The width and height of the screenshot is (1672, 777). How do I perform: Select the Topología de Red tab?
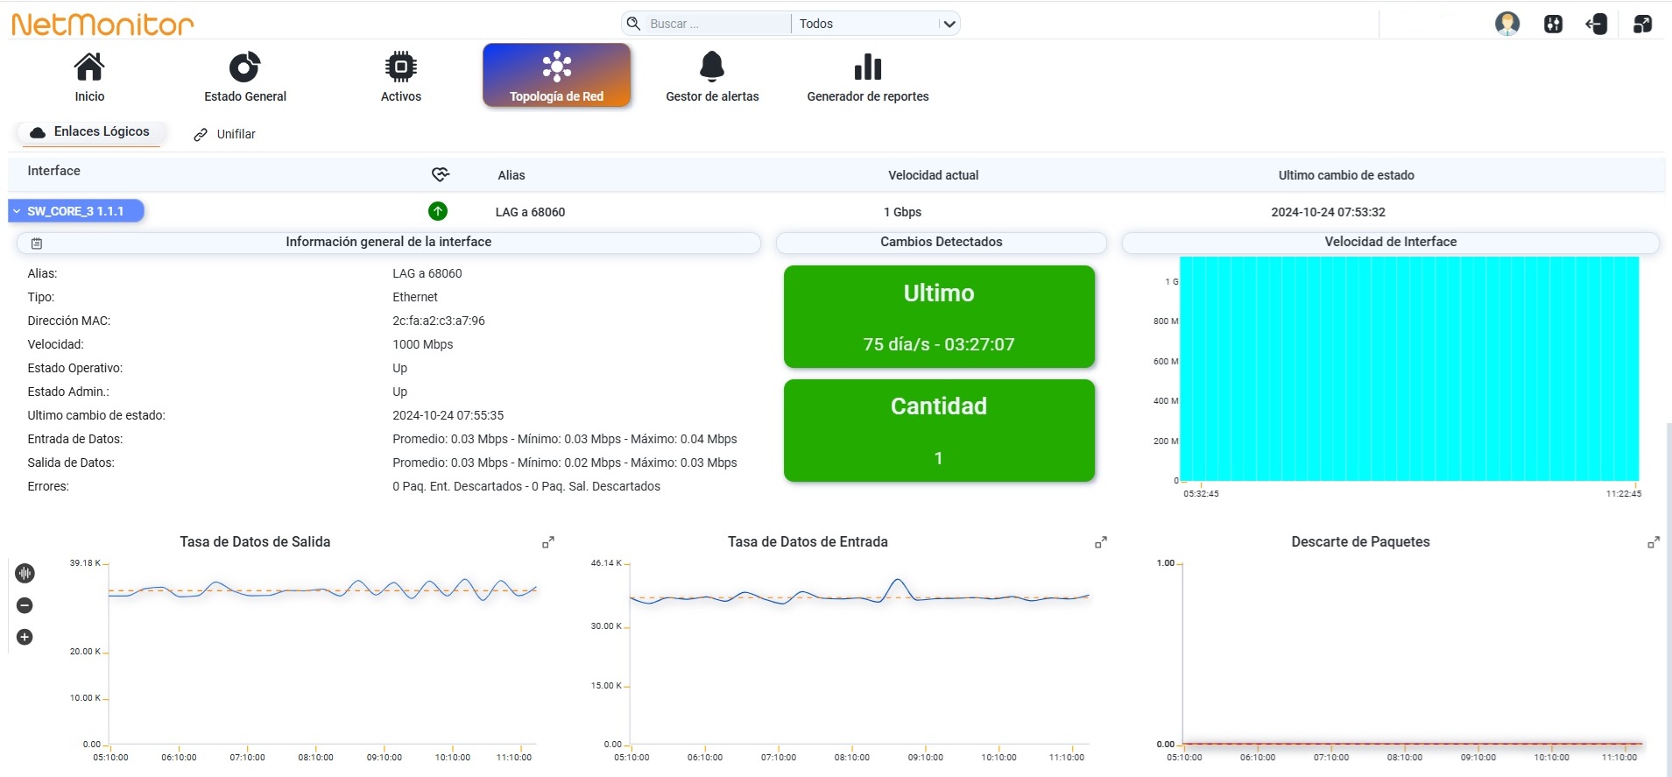click(556, 75)
